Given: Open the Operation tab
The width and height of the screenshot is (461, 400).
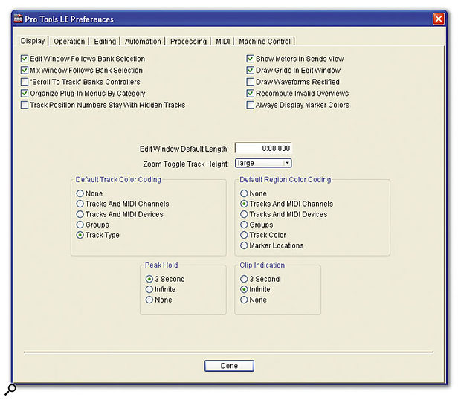Looking at the screenshot, I should coord(69,42).
